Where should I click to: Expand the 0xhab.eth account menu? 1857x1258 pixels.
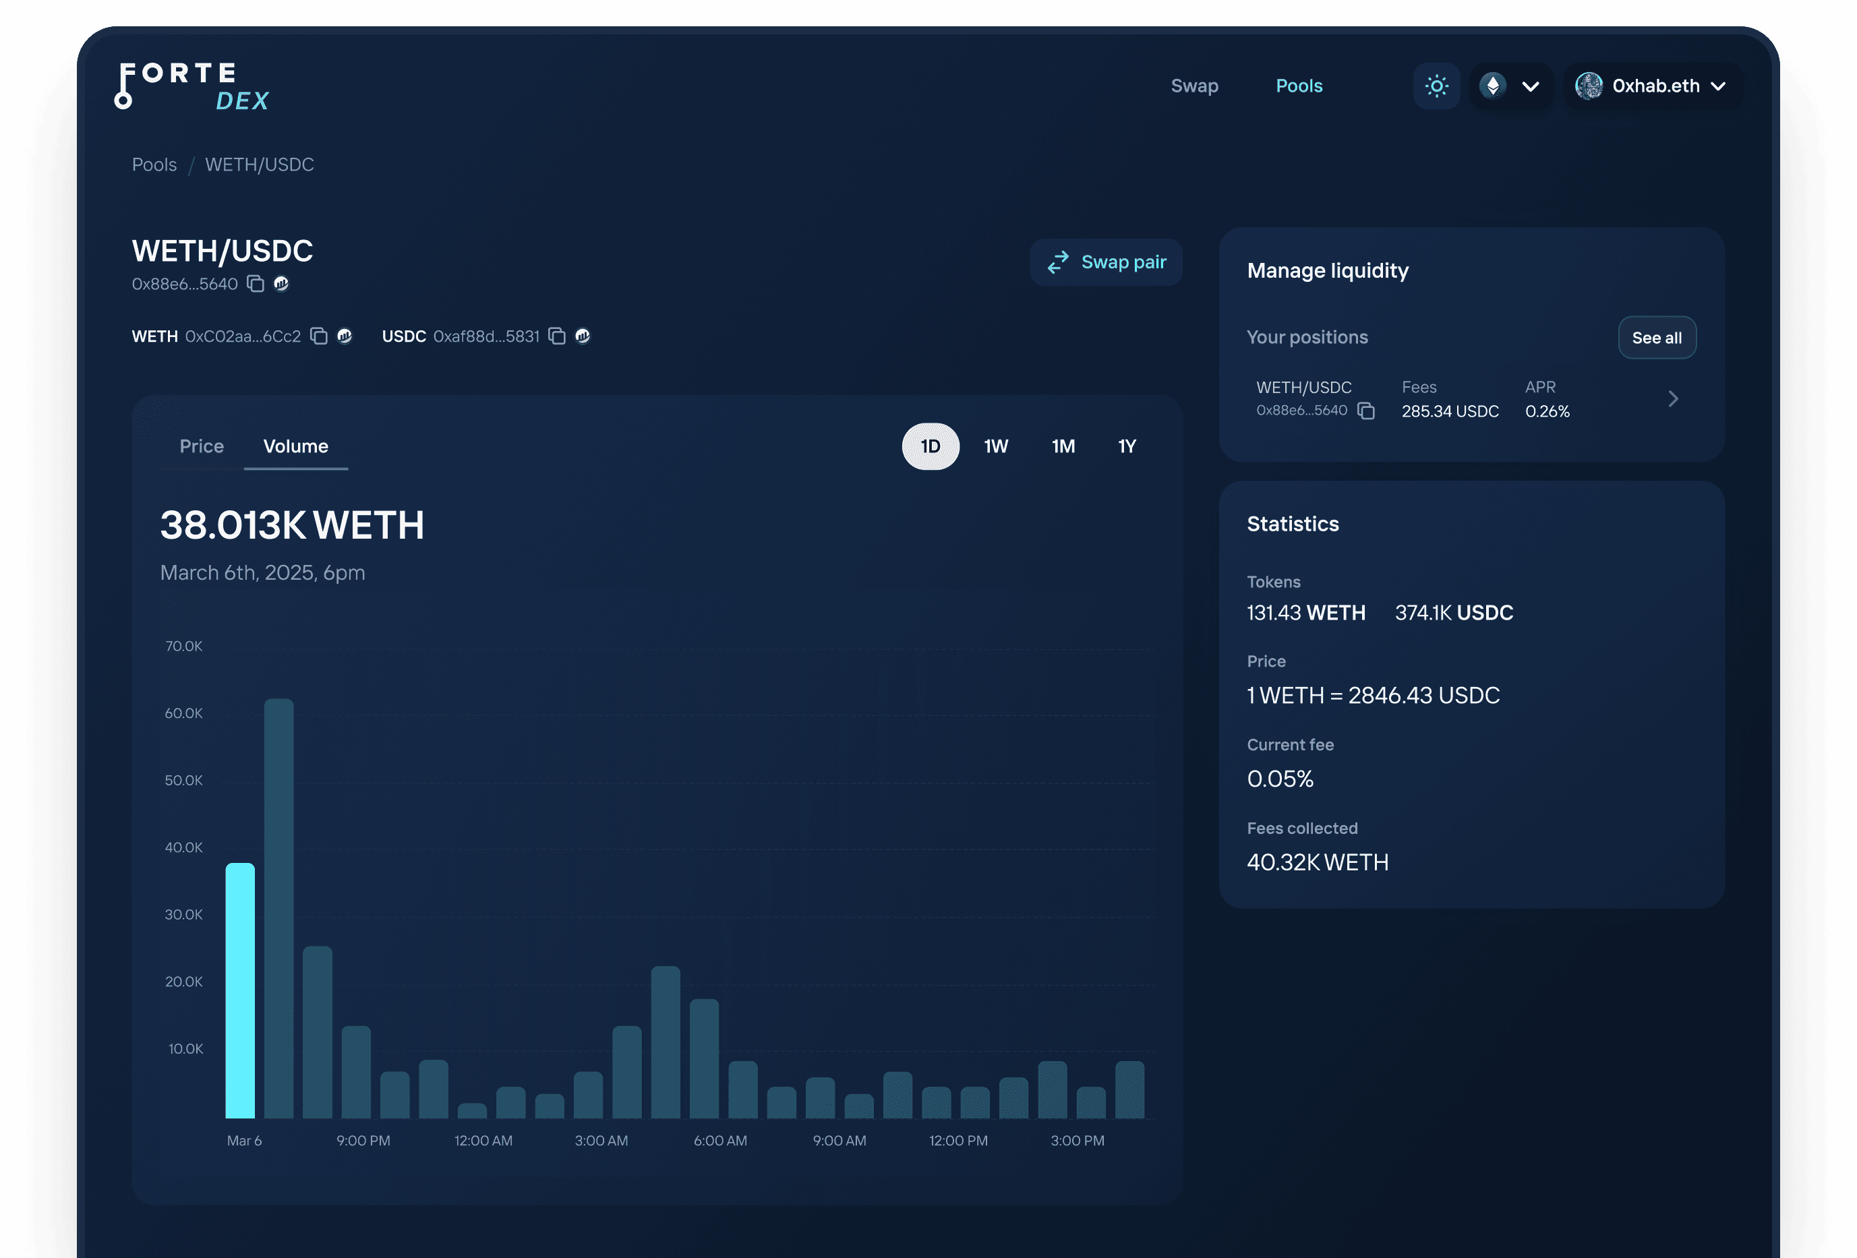(x=1651, y=86)
